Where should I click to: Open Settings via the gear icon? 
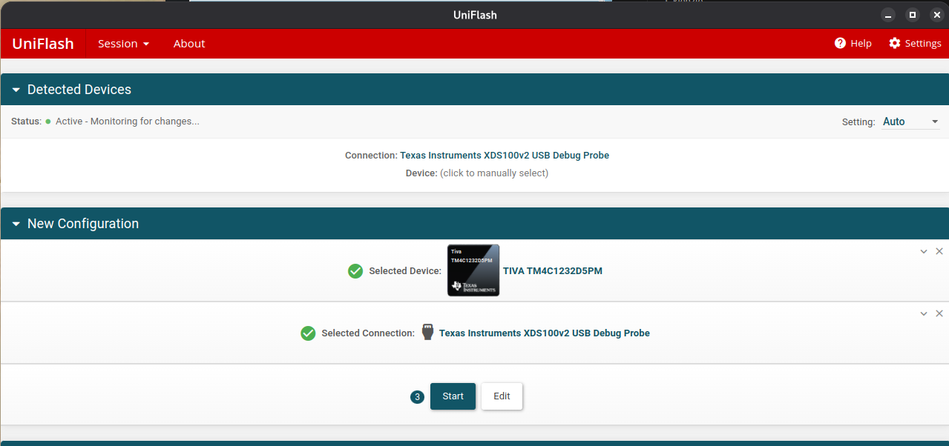click(x=894, y=43)
